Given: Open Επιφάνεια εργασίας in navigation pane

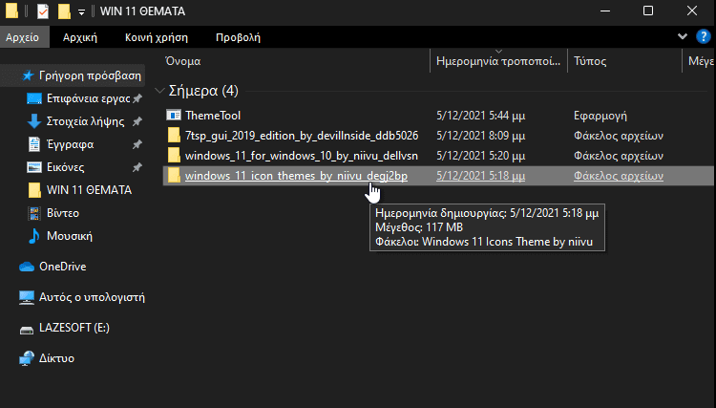Looking at the screenshot, I should click(88, 98).
